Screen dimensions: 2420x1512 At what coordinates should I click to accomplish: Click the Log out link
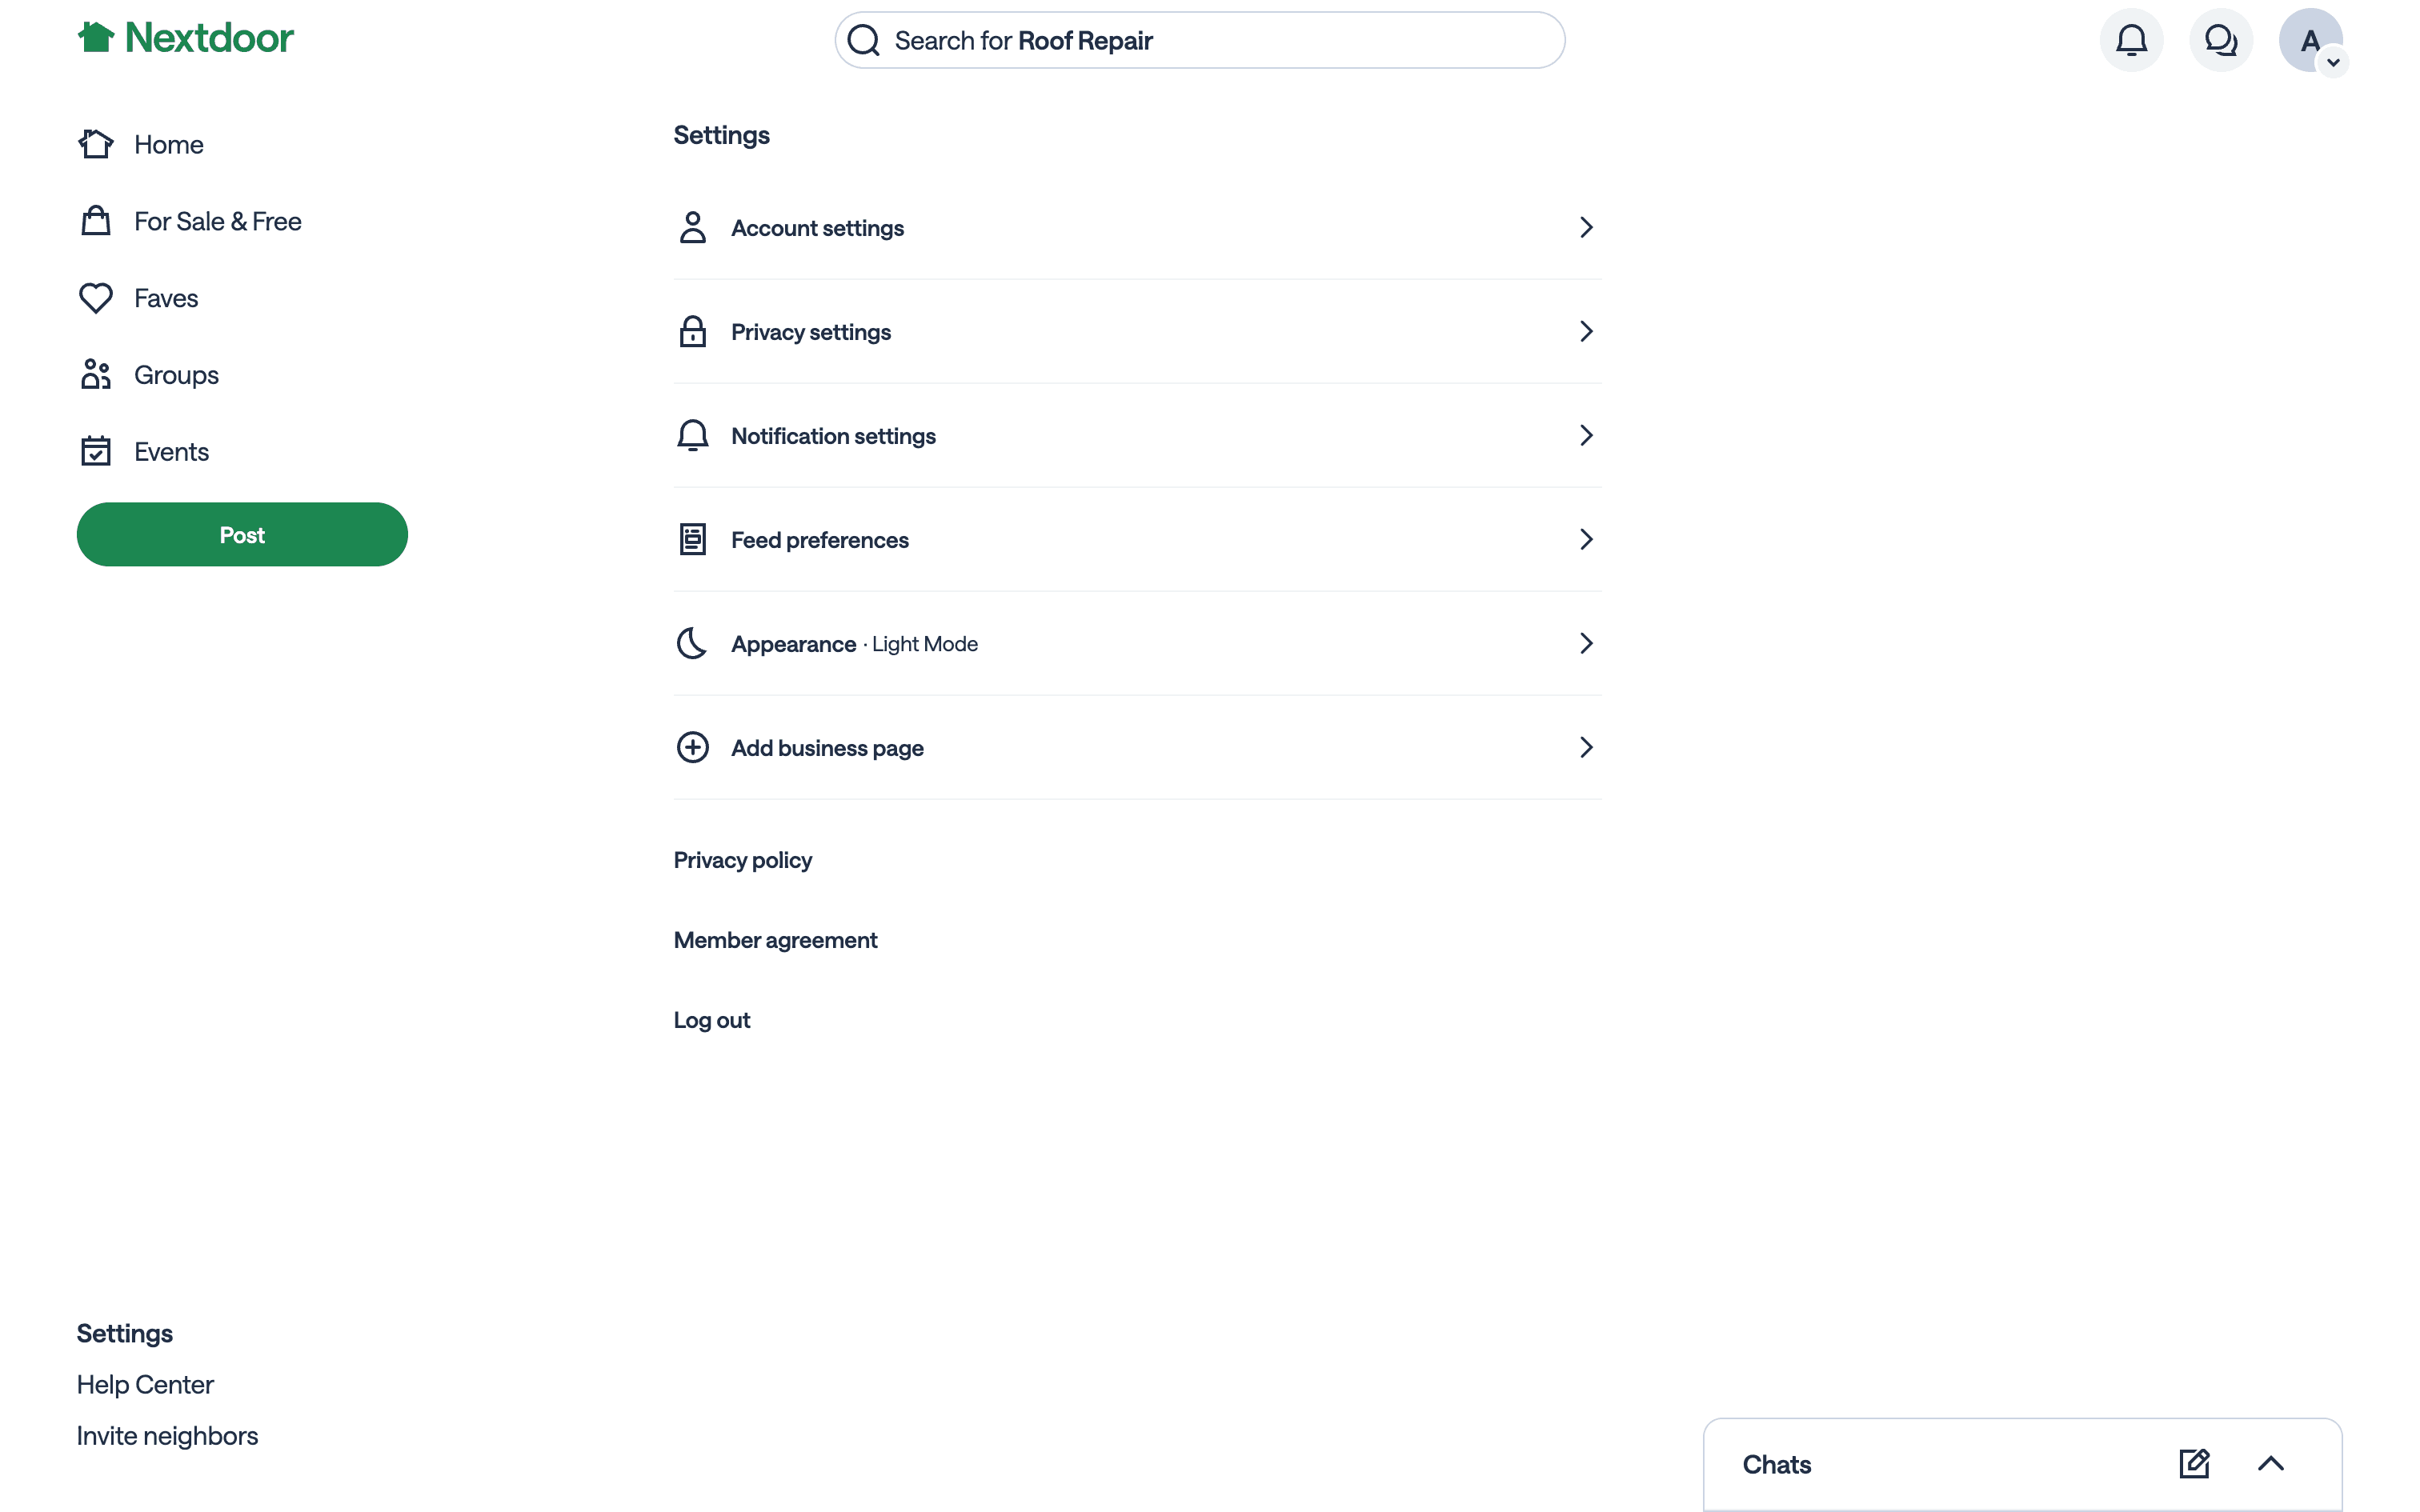pyautogui.click(x=711, y=1020)
